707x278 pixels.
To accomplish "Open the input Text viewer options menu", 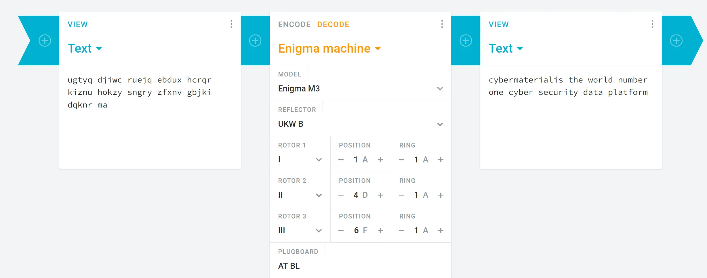I will (231, 24).
